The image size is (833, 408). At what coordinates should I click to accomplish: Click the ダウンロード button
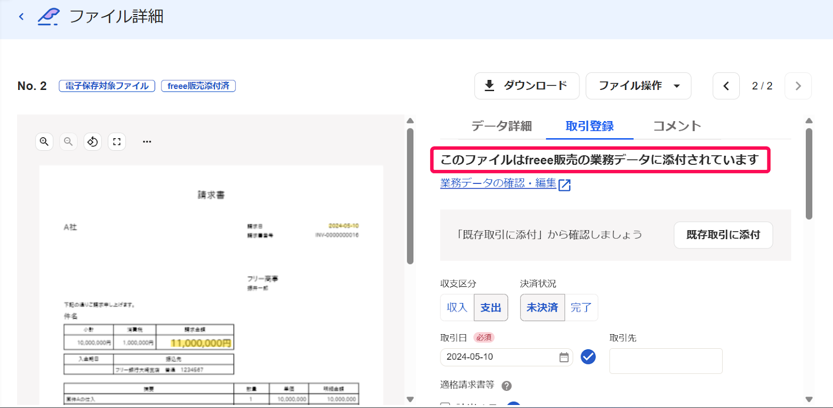coord(527,86)
